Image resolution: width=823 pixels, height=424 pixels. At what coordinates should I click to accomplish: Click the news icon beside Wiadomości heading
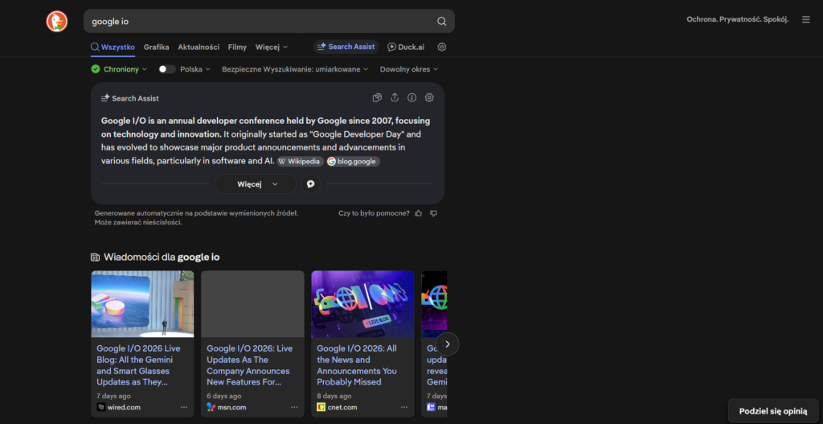pos(95,257)
